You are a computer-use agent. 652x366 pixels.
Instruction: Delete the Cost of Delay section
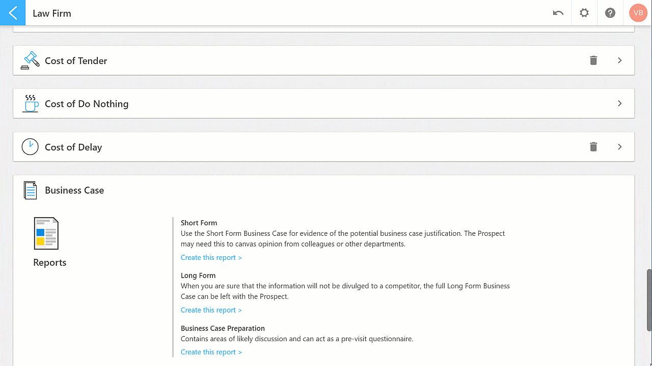point(593,147)
